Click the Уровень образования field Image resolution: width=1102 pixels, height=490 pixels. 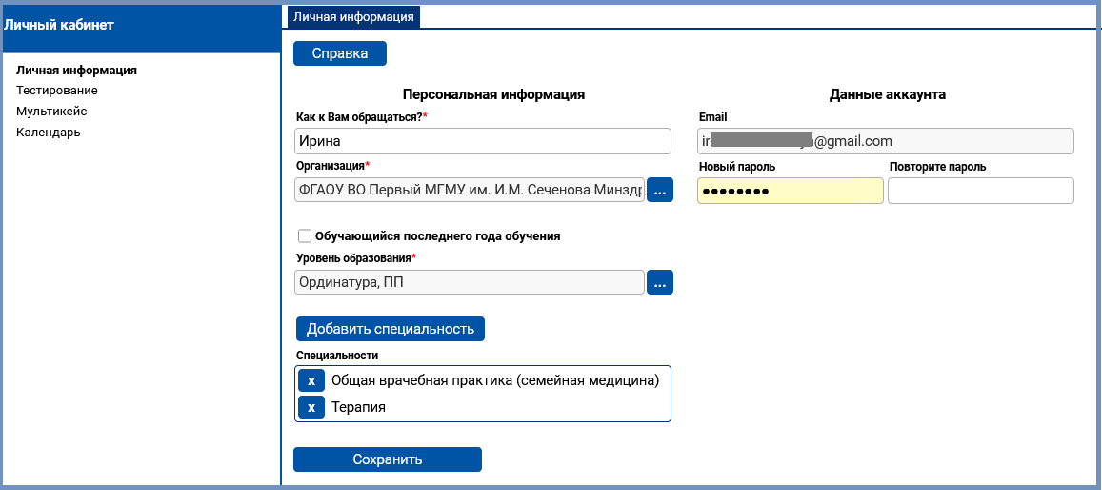point(470,282)
